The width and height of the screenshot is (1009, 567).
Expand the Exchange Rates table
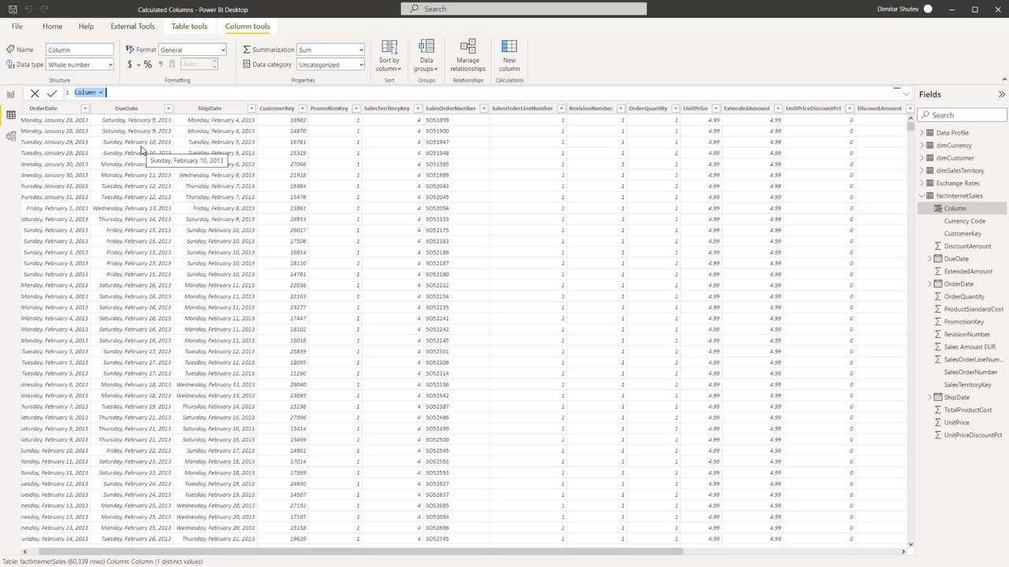922,183
